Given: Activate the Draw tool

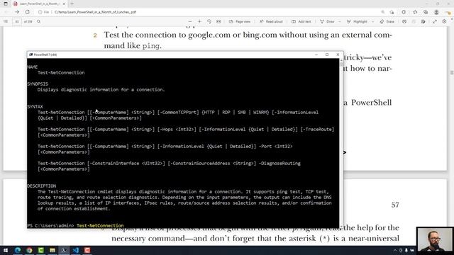Looking at the screenshot, I should [x=327, y=21].
